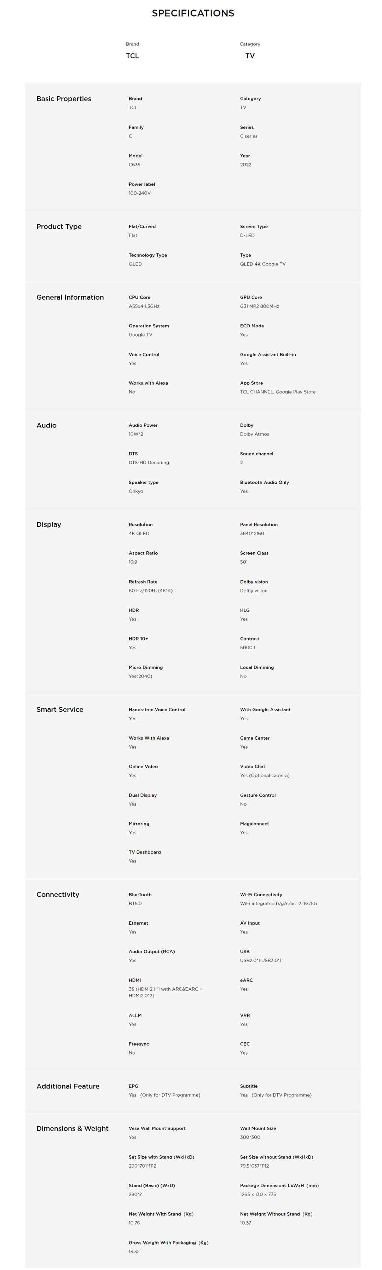Click the C635 model value
This screenshot has width=382, height=1270.
[x=134, y=165]
